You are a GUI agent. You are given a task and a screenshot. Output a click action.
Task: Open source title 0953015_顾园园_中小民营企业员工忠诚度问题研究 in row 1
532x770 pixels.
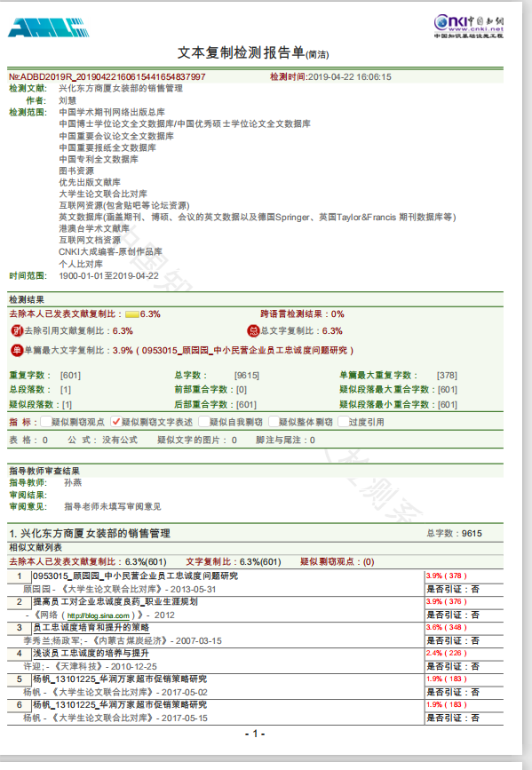(x=136, y=576)
